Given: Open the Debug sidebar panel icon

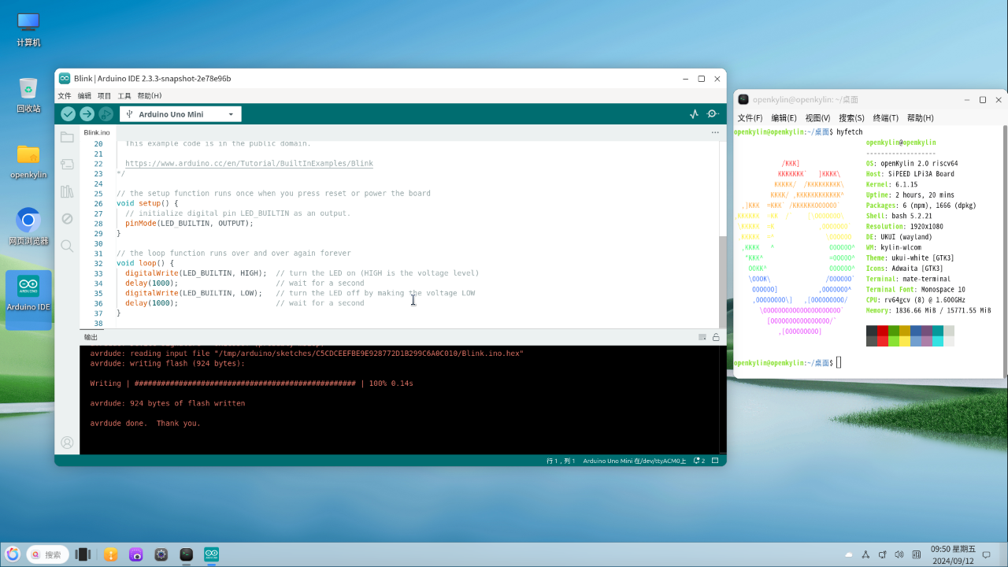Looking at the screenshot, I should coord(67,218).
